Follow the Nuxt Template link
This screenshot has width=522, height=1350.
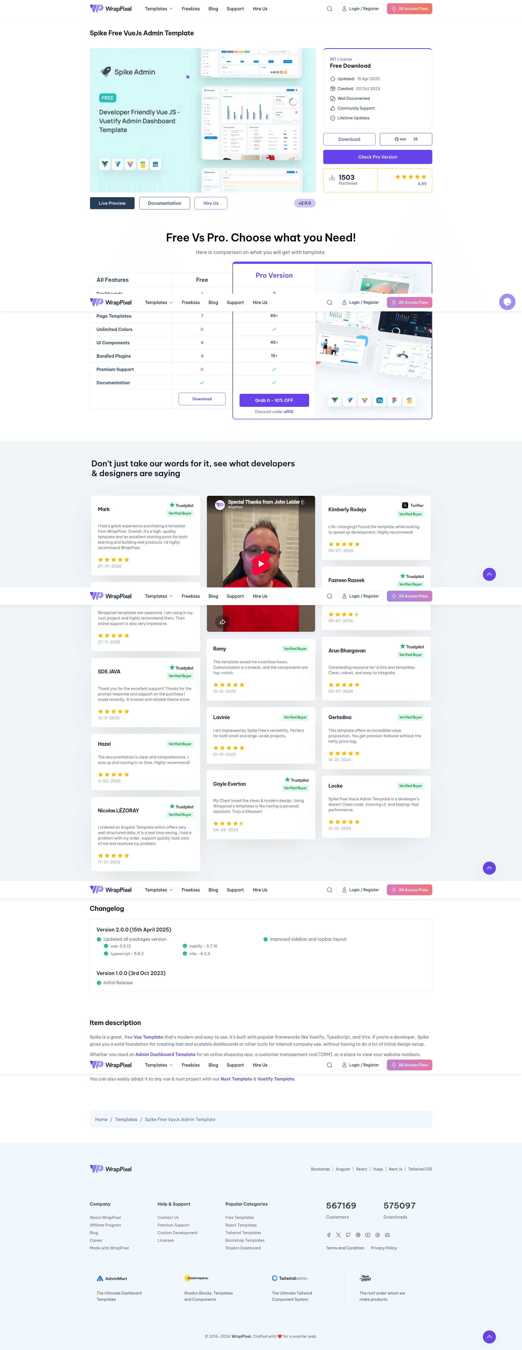[236, 1079]
